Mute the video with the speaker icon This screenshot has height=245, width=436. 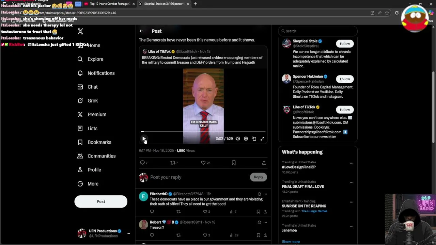pos(238,139)
